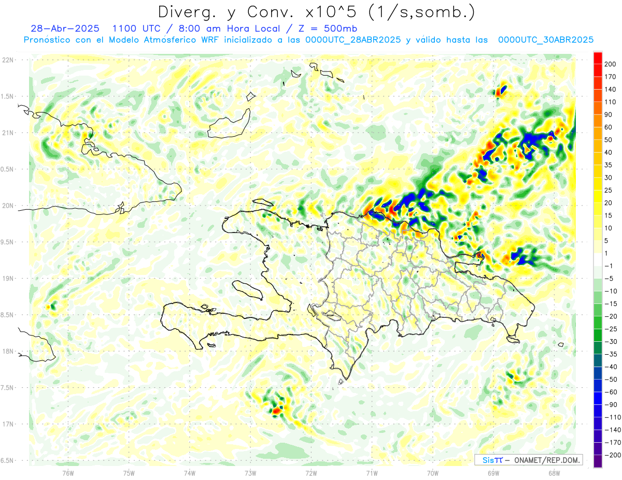
Task: Click the positive "40" colorbar value
Action: 609,152
